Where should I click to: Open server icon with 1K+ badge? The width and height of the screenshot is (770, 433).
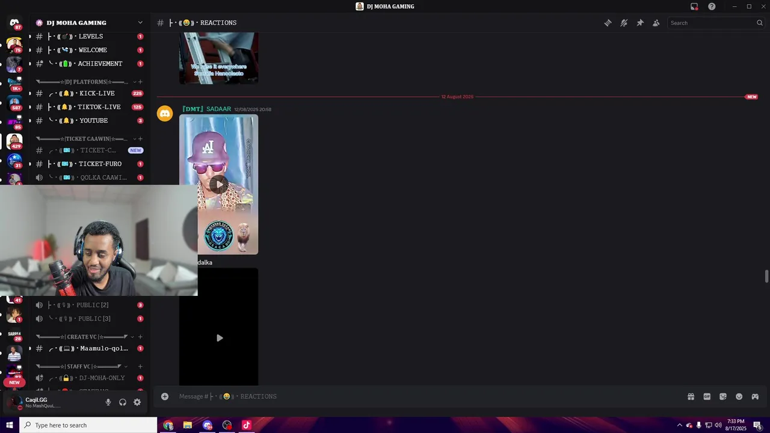pos(14,82)
